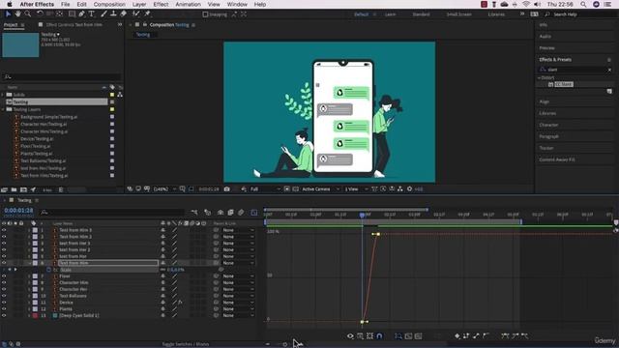Open the viewer resolution Full dropdown
619x348 pixels.
pyautogui.click(x=265, y=189)
